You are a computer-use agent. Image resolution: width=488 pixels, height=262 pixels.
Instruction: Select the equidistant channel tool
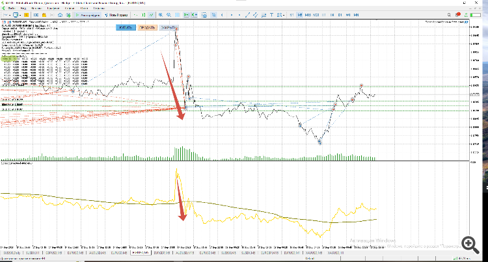tap(255, 15)
